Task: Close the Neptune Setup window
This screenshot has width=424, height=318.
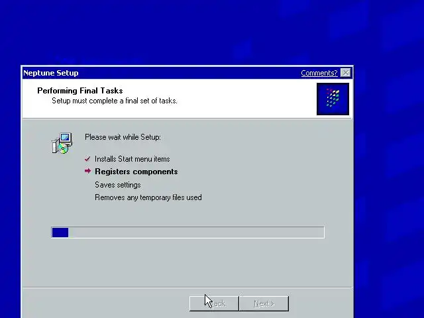Action: [346, 73]
